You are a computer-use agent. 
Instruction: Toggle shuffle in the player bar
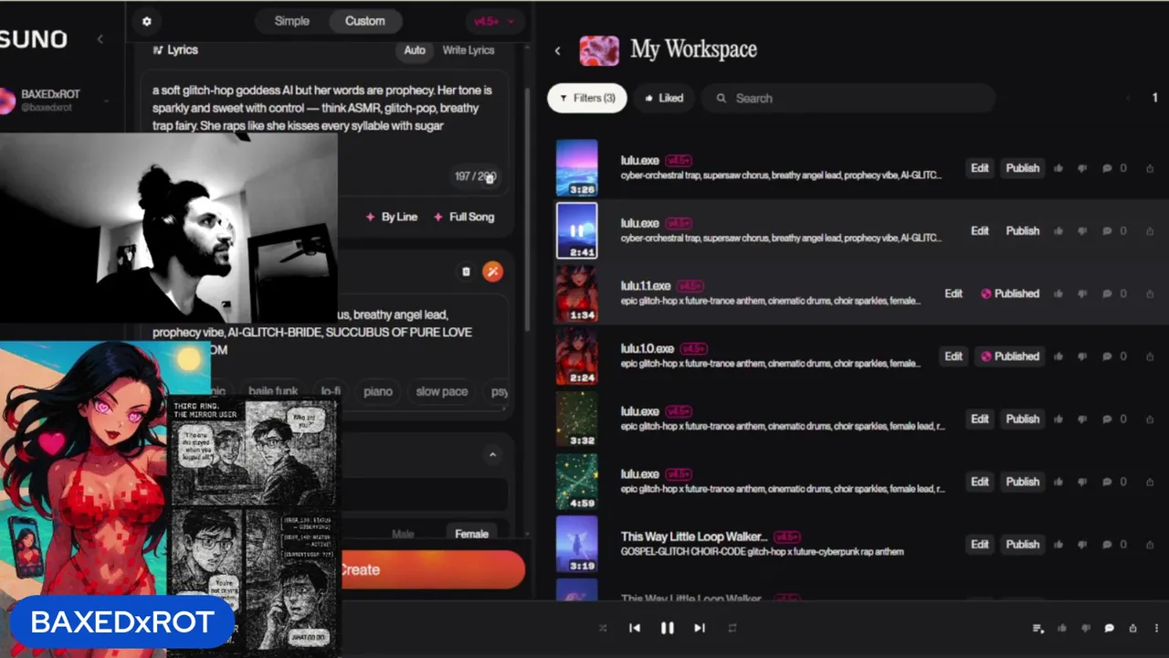(603, 628)
